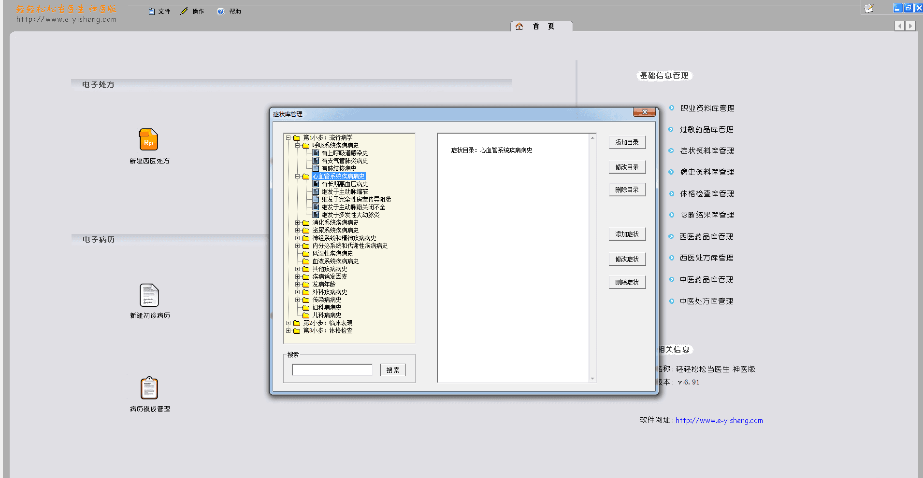Image resolution: width=923 pixels, height=478 pixels.
Task: Open the 病历模板管理 clipboard icon
Action: [149, 388]
